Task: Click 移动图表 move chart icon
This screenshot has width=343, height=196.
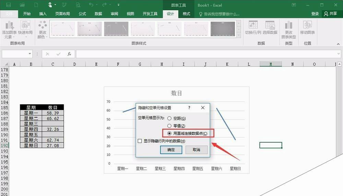Action: click(307, 27)
